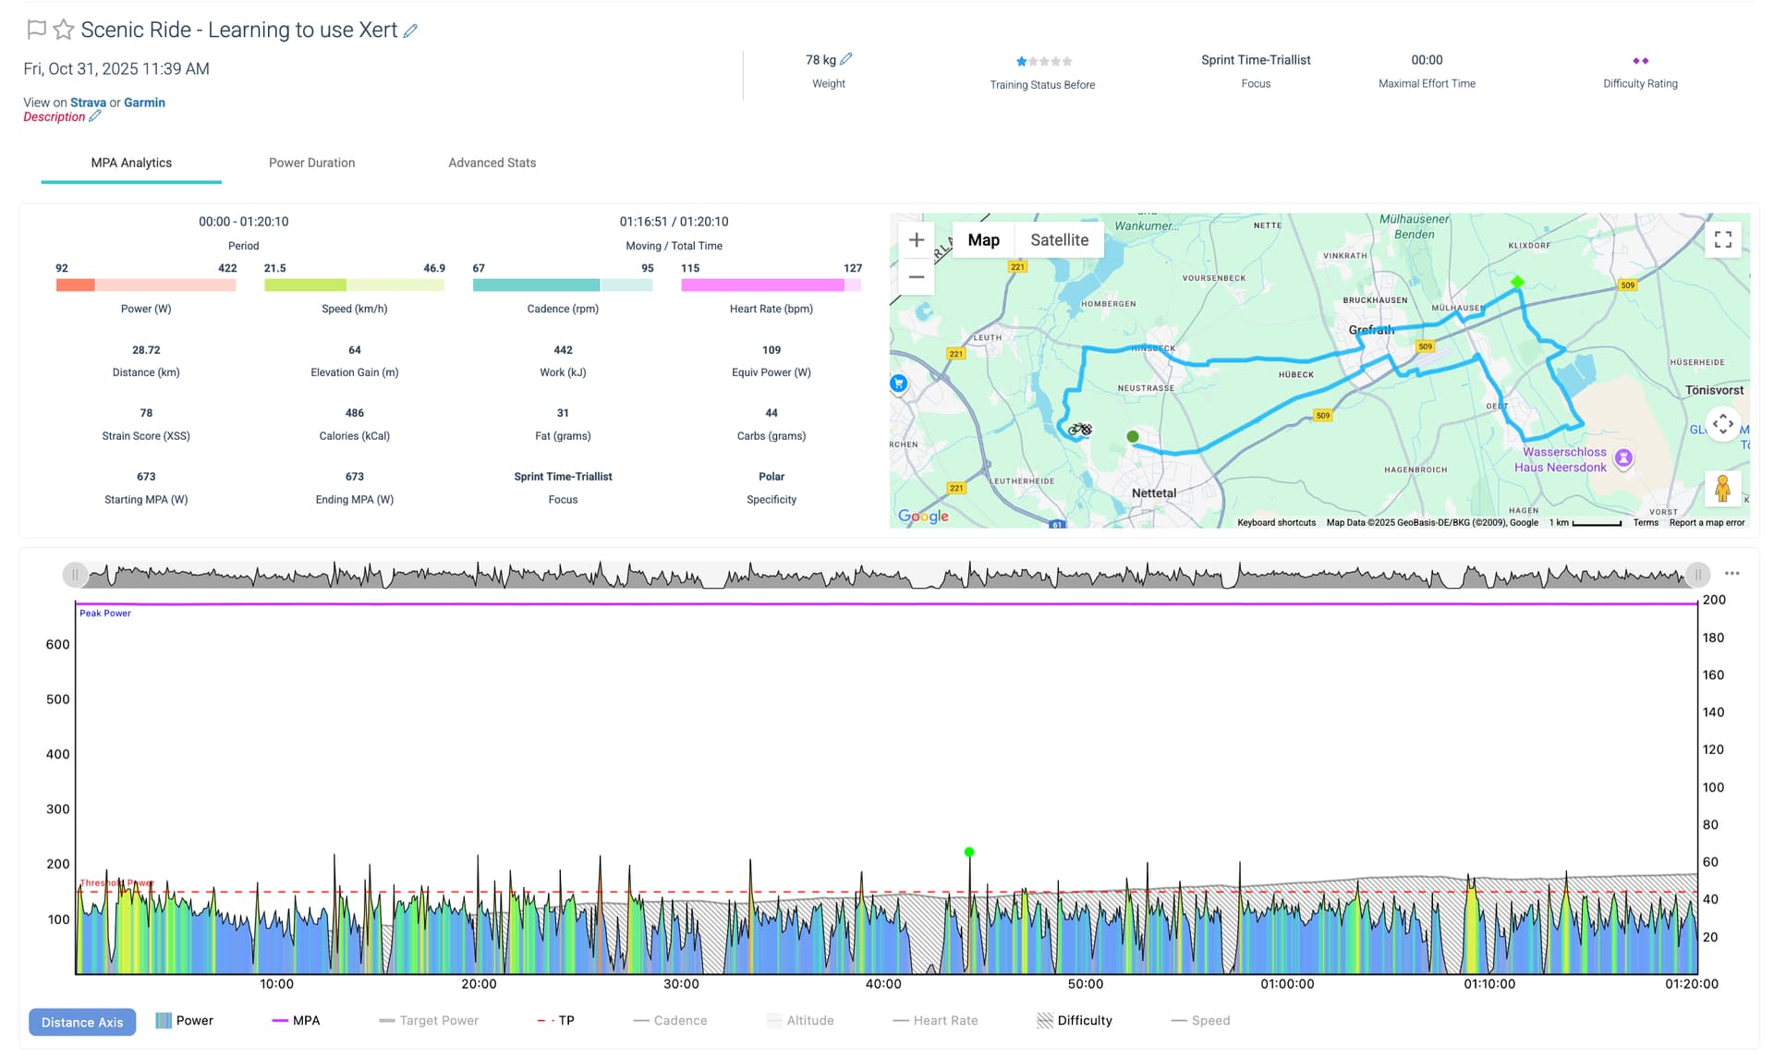Viewport: 1774px width, 1058px height.
Task: Switch the map to Satellite view
Action: [x=1059, y=240]
